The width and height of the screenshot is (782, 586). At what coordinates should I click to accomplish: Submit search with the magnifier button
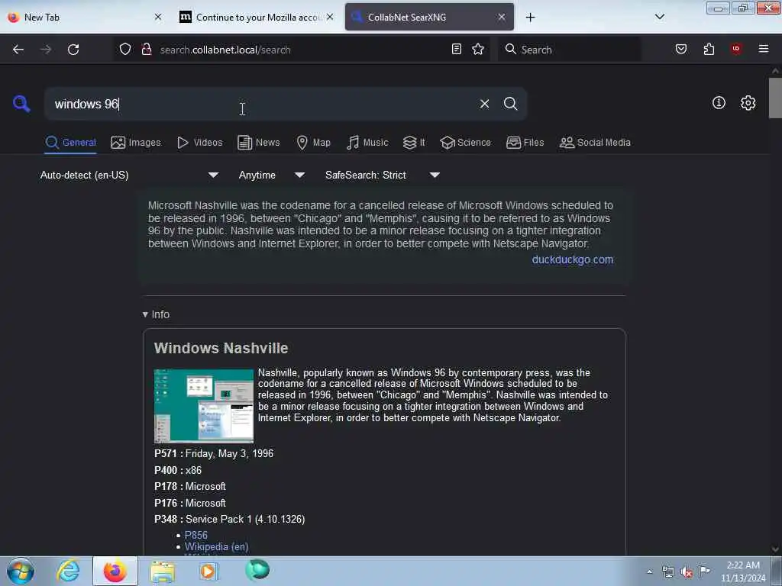(510, 104)
